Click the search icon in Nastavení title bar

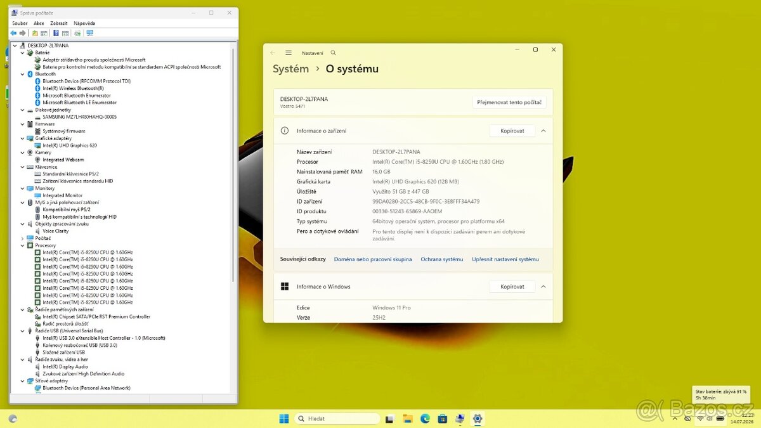click(334, 53)
